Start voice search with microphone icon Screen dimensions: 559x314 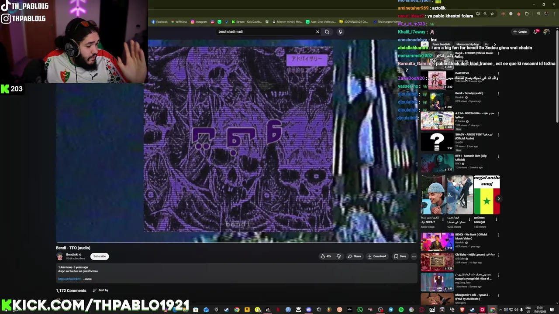[340, 32]
